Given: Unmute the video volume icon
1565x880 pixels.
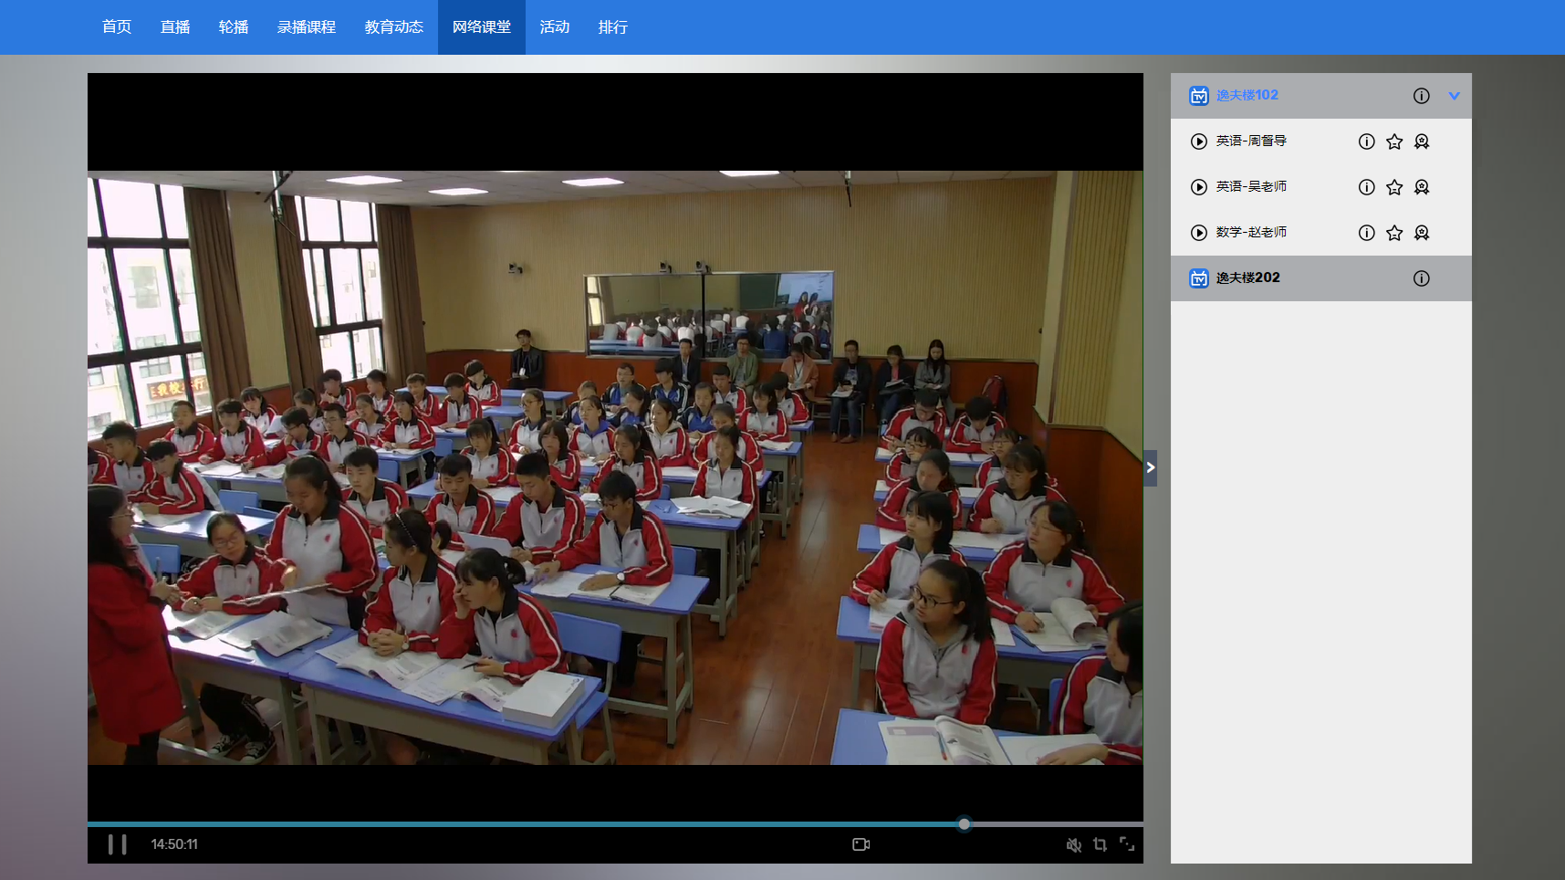Looking at the screenshot, I should (1074, 845).
